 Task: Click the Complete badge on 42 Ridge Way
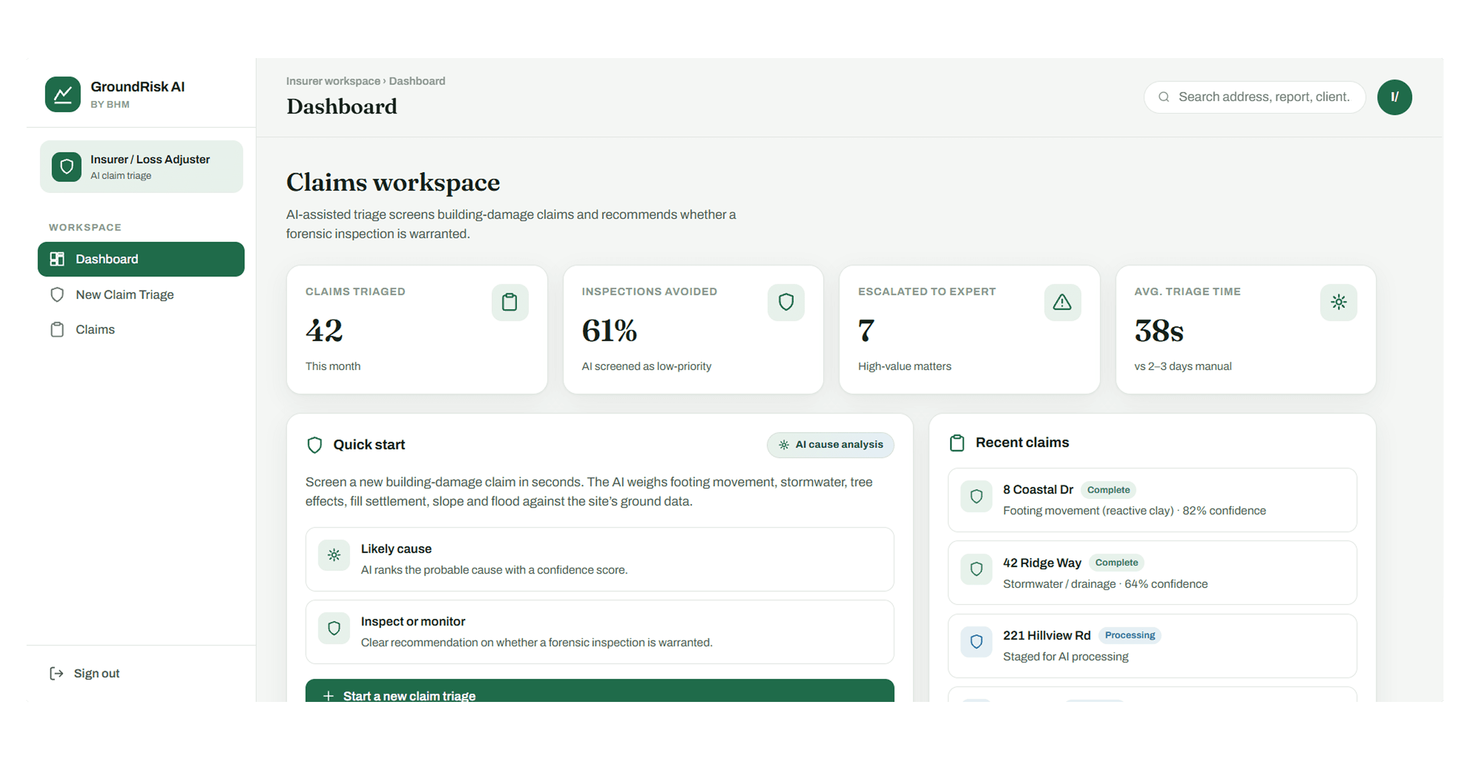tap(1116, 563)
